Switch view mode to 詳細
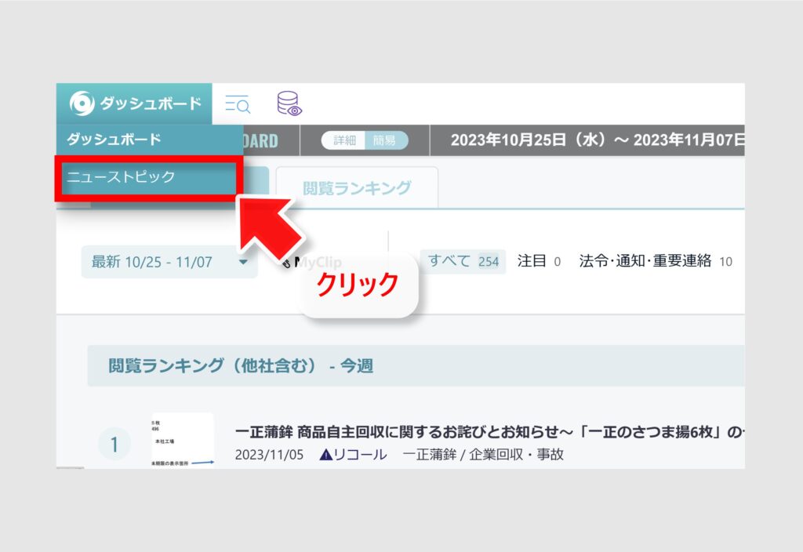803x552 pixels. point(344,140)
